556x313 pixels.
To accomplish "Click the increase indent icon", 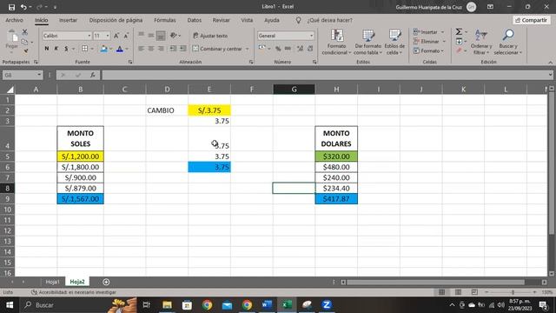I will [x=182, y=49].
